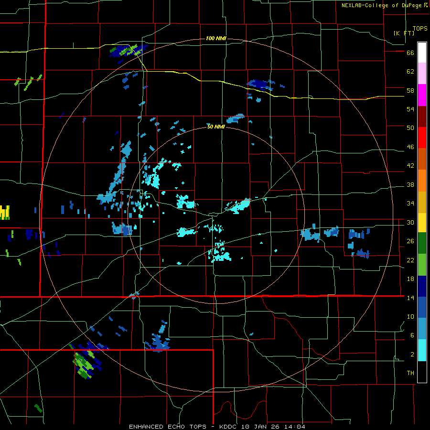Pick the magenta legend swatch
Viewport: 430px width, 430px height.
pyautogui.click(x=422, y=95)
